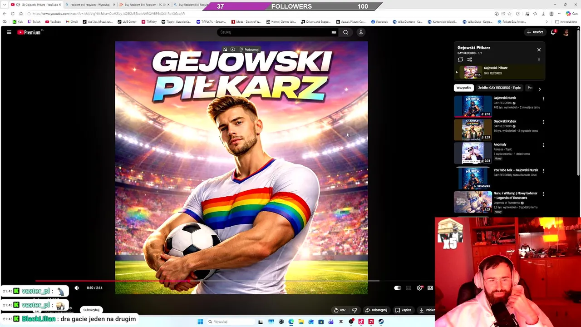581x327 pixels.
Task: Switch to first Buy Resident Evil Requiem - PC tab
Action: 143,5
